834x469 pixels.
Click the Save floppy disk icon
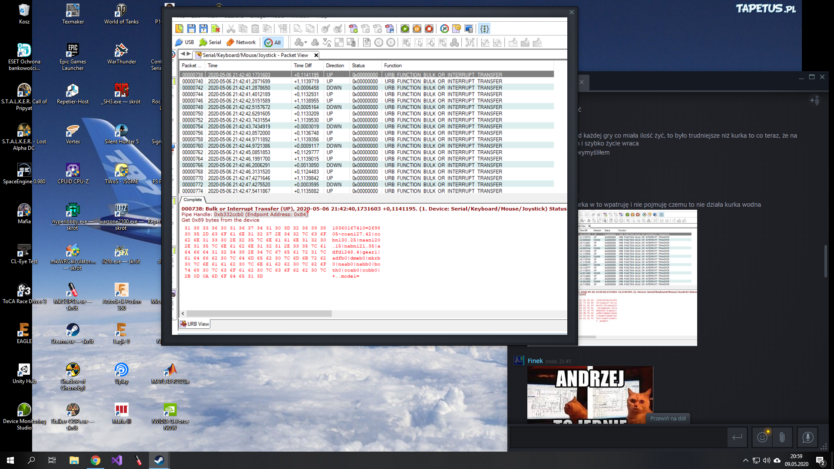tap(191, 29)
